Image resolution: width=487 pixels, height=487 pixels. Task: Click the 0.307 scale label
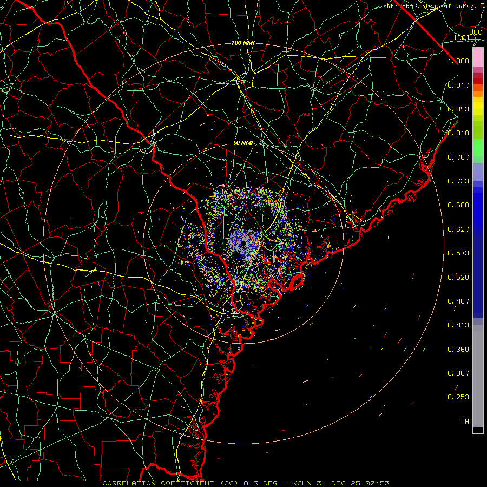click(x=458, y=373)
